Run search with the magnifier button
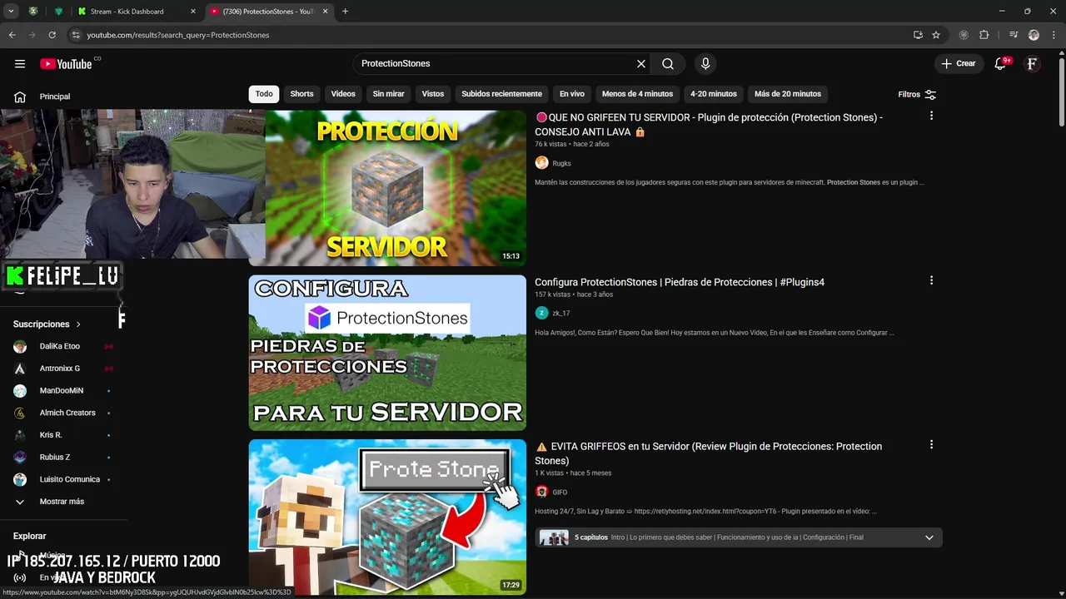 (668, 63)
